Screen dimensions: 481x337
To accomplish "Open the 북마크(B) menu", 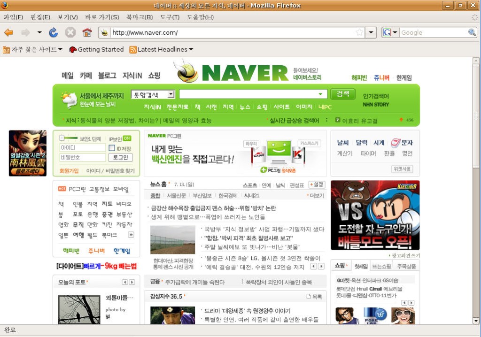I will tap(139, 17).
